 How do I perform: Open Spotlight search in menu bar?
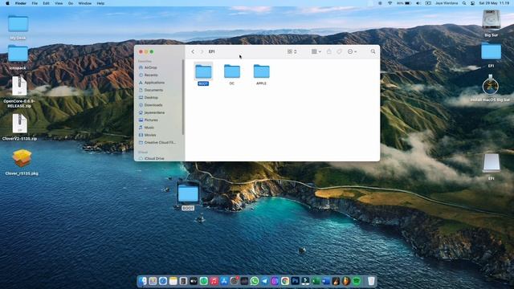click(464, 3)
